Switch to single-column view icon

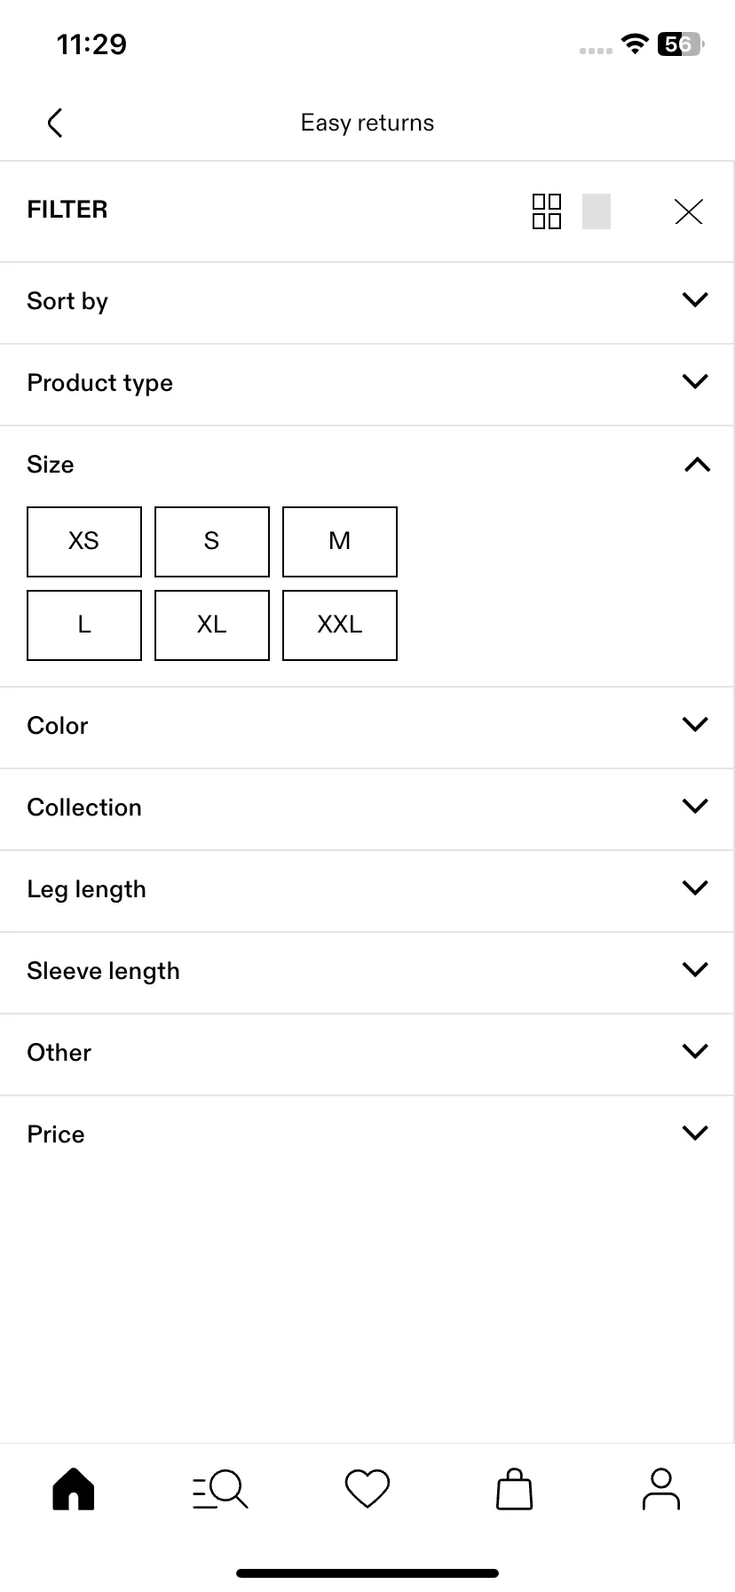pyautogui.click(x=597, y=211)
